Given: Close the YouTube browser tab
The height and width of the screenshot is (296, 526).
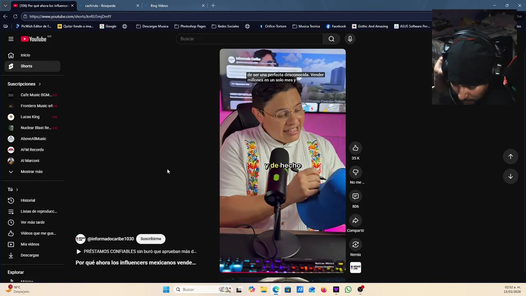Looking at the screenshot, I should click(72, 6).
